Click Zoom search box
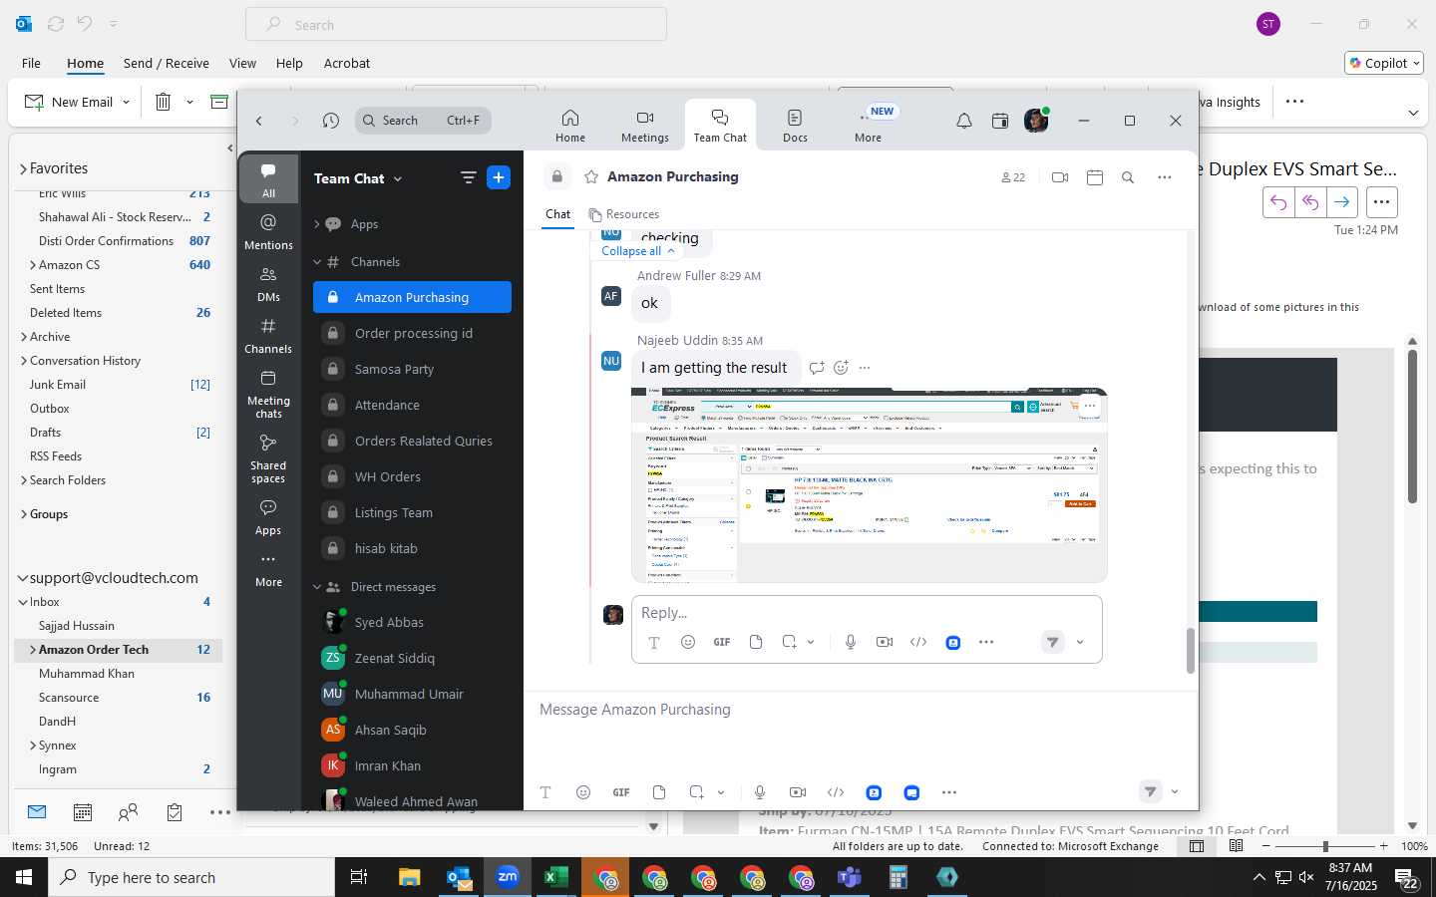The width and height of the screenshot is (1436, 897). (x=423, y=121)
